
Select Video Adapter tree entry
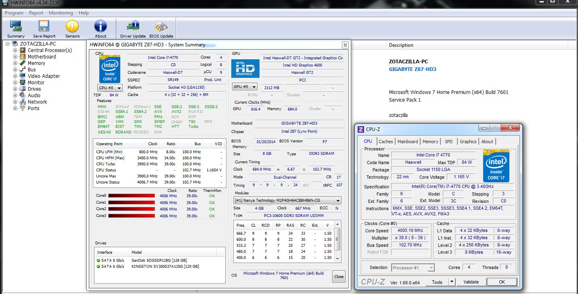44,76
